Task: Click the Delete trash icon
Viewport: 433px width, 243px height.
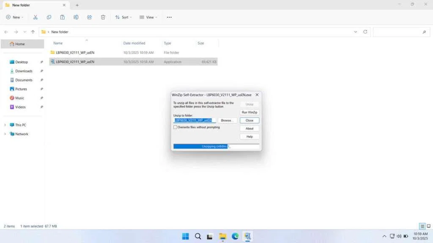Action: pos(103,17)
